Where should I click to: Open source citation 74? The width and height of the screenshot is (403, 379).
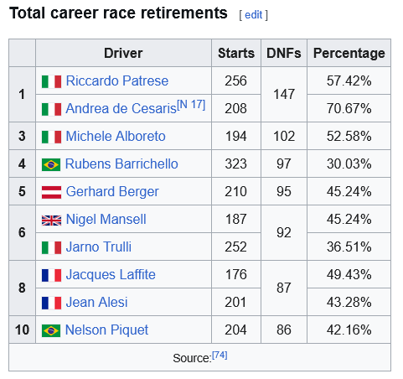click(220, 356)
